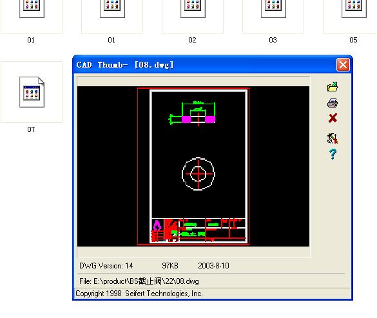Click the file path ending in 22\08.dwg

click(139, 281)
